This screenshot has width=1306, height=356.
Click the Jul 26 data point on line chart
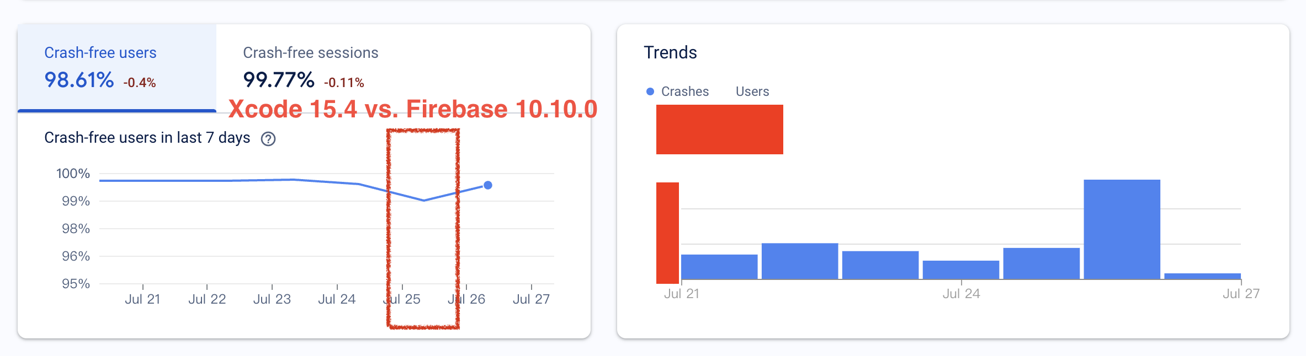pos(488,185)
